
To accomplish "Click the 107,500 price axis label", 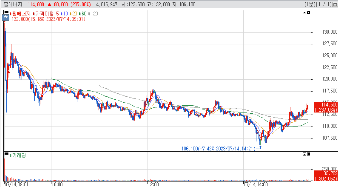I will click(330, 138).
